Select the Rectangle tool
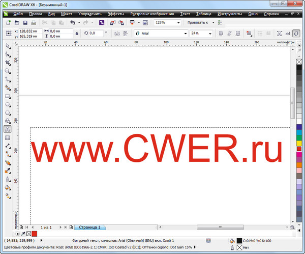This screenshot has width=305, height=254. 8,96
